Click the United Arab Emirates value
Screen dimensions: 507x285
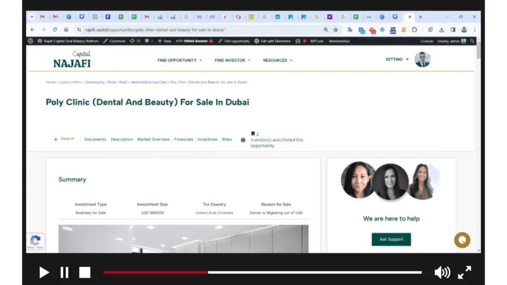pos(214,213)
